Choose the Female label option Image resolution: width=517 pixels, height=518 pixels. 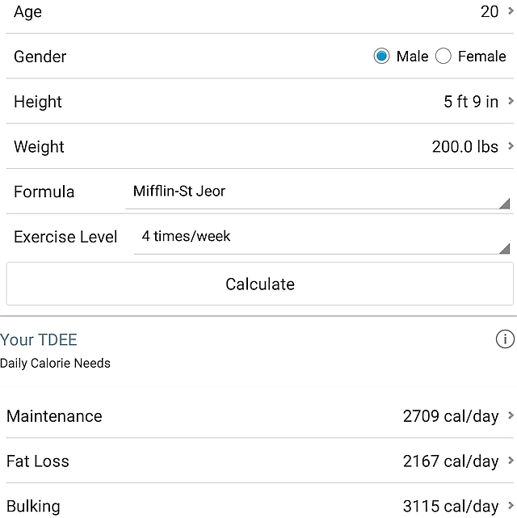[x=481, y=56]
